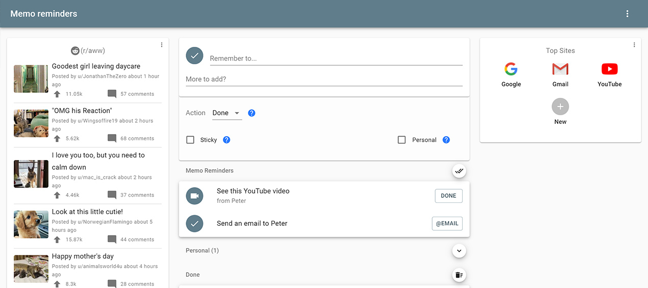The width and height of the screenshot is (648, 288).
Task: Toggle checkmark circle for Send an email memo
Action: click(x=194, y=223)
